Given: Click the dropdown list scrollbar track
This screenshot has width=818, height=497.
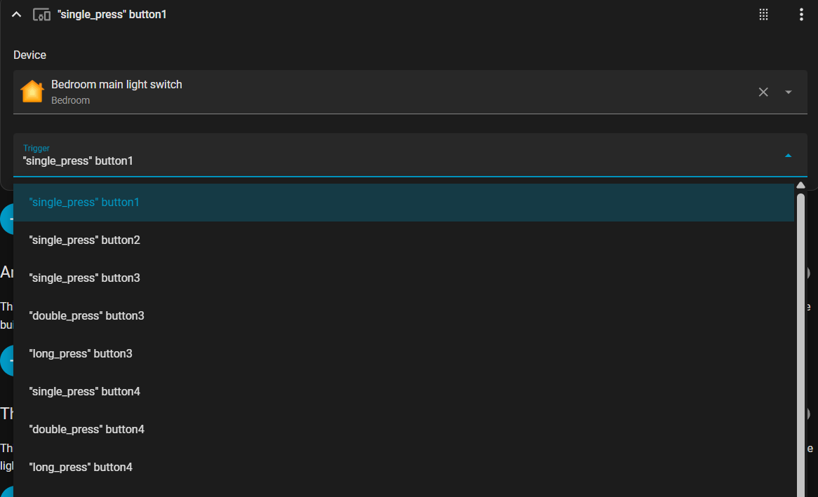Looking at the screenshot, I should 800,350.
